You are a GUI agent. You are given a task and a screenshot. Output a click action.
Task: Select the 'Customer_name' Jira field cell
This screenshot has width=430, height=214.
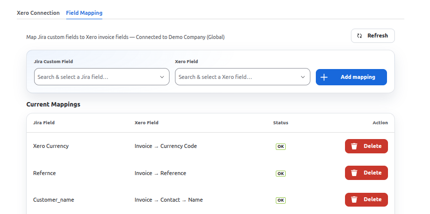coord(53,200)
